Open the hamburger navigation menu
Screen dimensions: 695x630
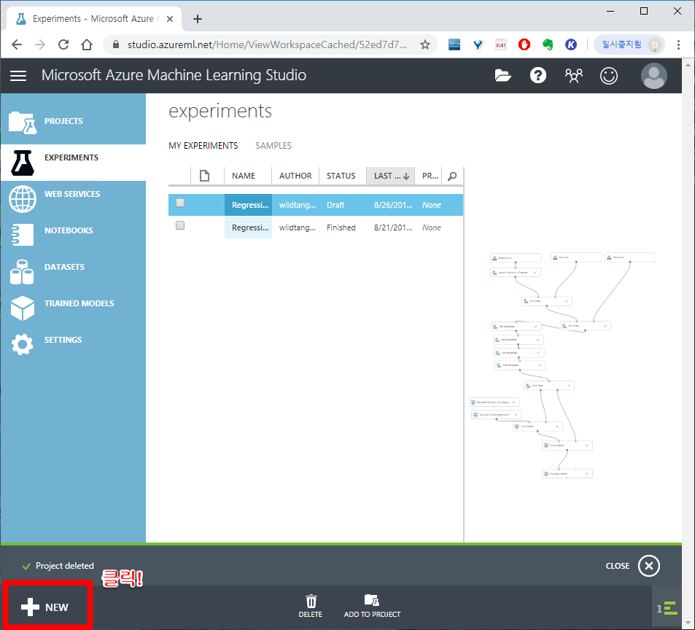click(x=18, y=76)
